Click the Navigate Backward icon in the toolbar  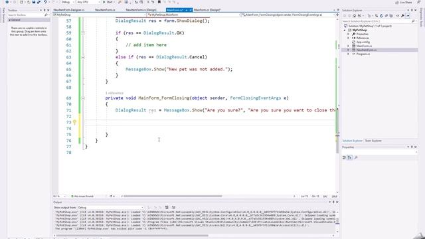7,2
